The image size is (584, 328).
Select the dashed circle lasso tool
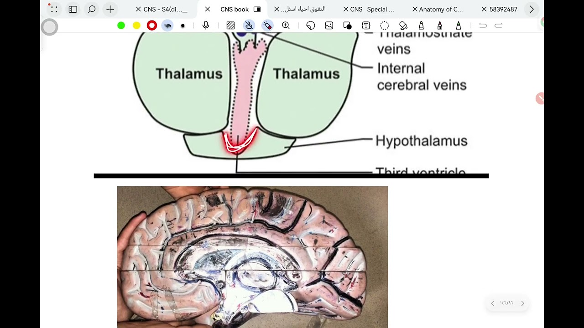click(x=385, y=26)
